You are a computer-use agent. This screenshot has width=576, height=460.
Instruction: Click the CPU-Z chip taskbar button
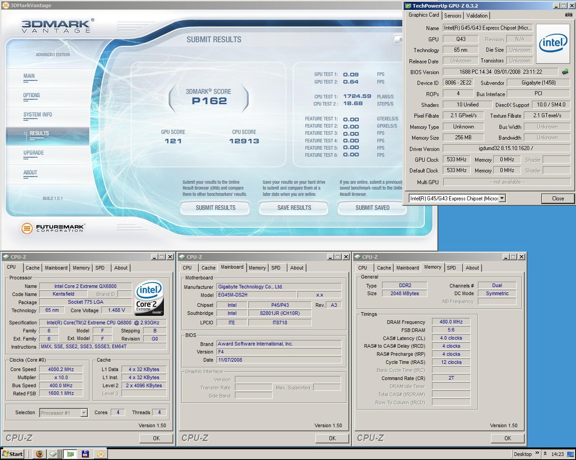click(x=53, y=454)
